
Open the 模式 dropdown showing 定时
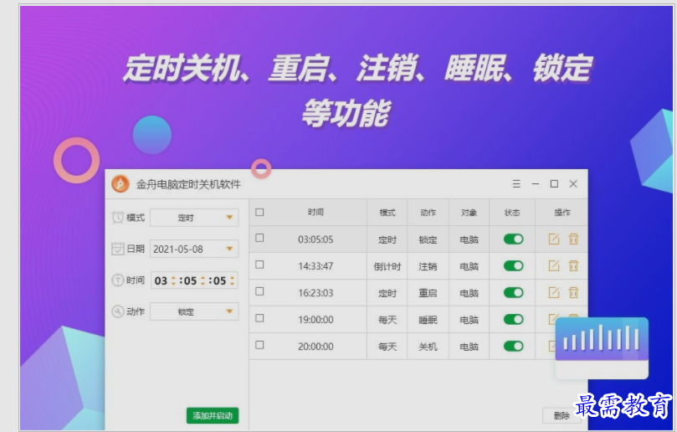[x=194, y=218]
